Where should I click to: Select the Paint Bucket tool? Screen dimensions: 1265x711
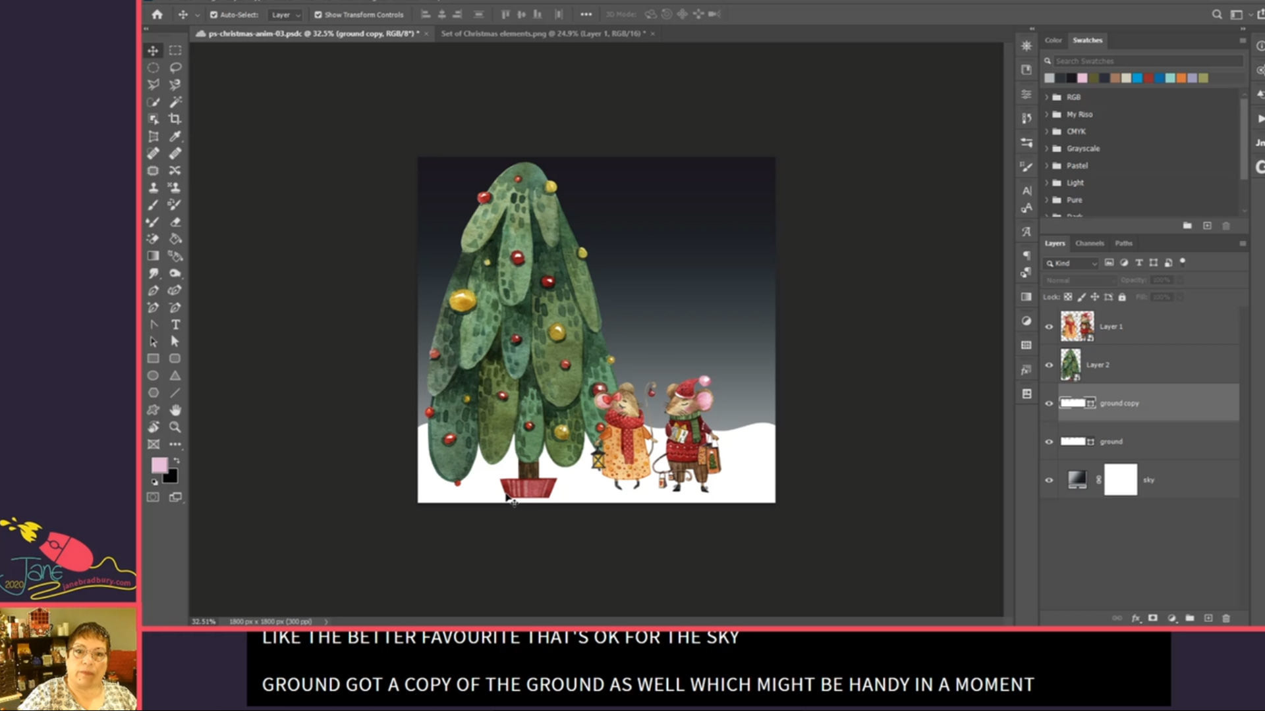pyautogui.click(x=175, y=239)
